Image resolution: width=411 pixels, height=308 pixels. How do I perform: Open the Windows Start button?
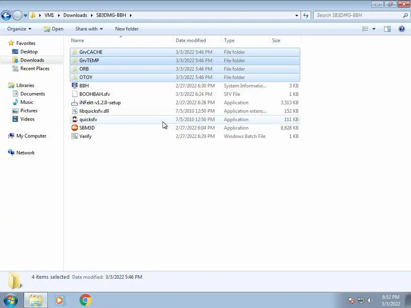pos(11,300)
